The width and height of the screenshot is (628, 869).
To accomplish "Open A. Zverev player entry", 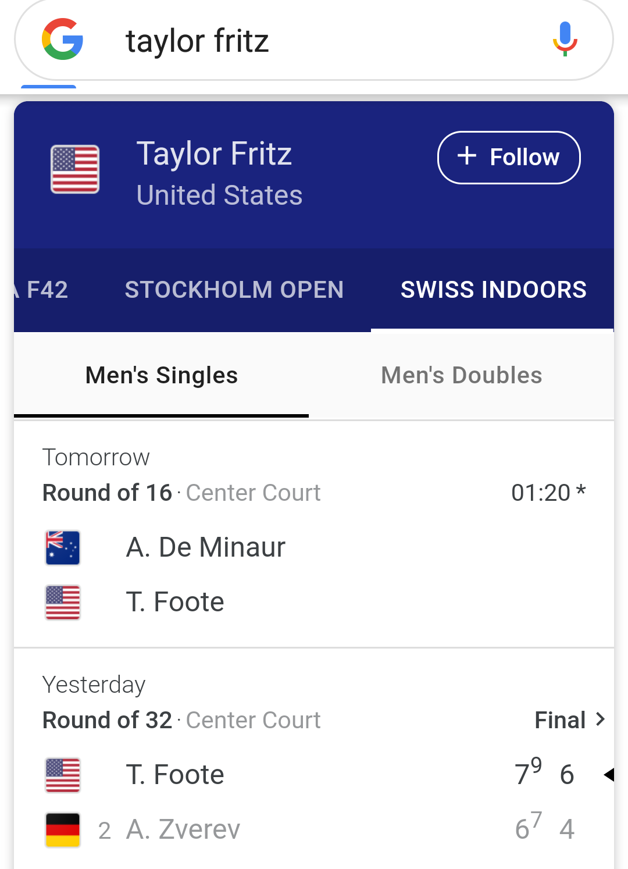I will pyautogui.click(x=183, y=829).
